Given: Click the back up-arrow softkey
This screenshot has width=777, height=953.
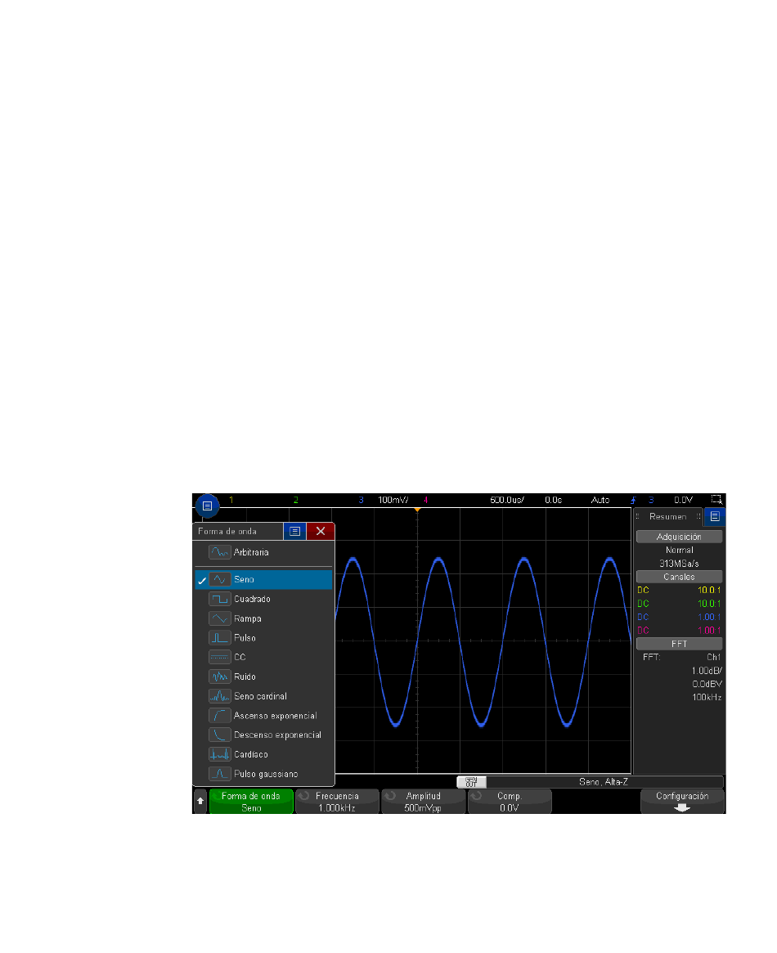Looking at the screenshot, I should [200, 801].
